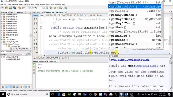The image size is (173, 97).
Task: Click the Undo toolbar icon
Action: (x=19, y=8)
